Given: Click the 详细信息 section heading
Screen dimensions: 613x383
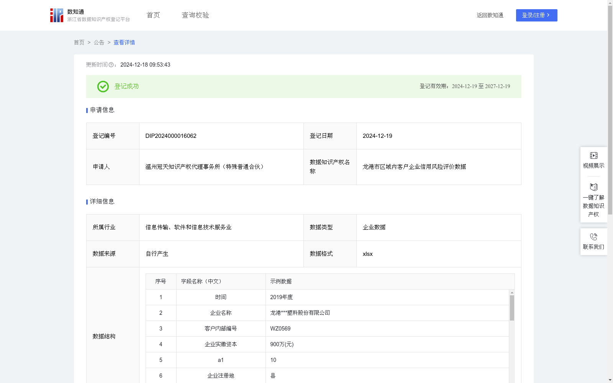Looking at the screenshot, I should 102,202.
